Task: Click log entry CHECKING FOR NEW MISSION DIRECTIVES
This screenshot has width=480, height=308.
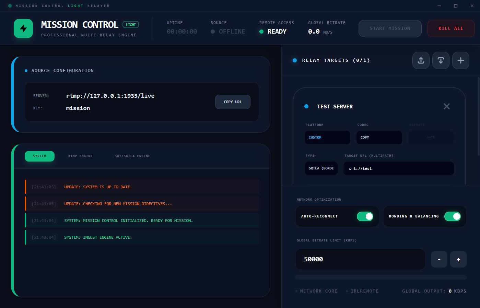Action: pyautogui.click(x=142, y=204)
